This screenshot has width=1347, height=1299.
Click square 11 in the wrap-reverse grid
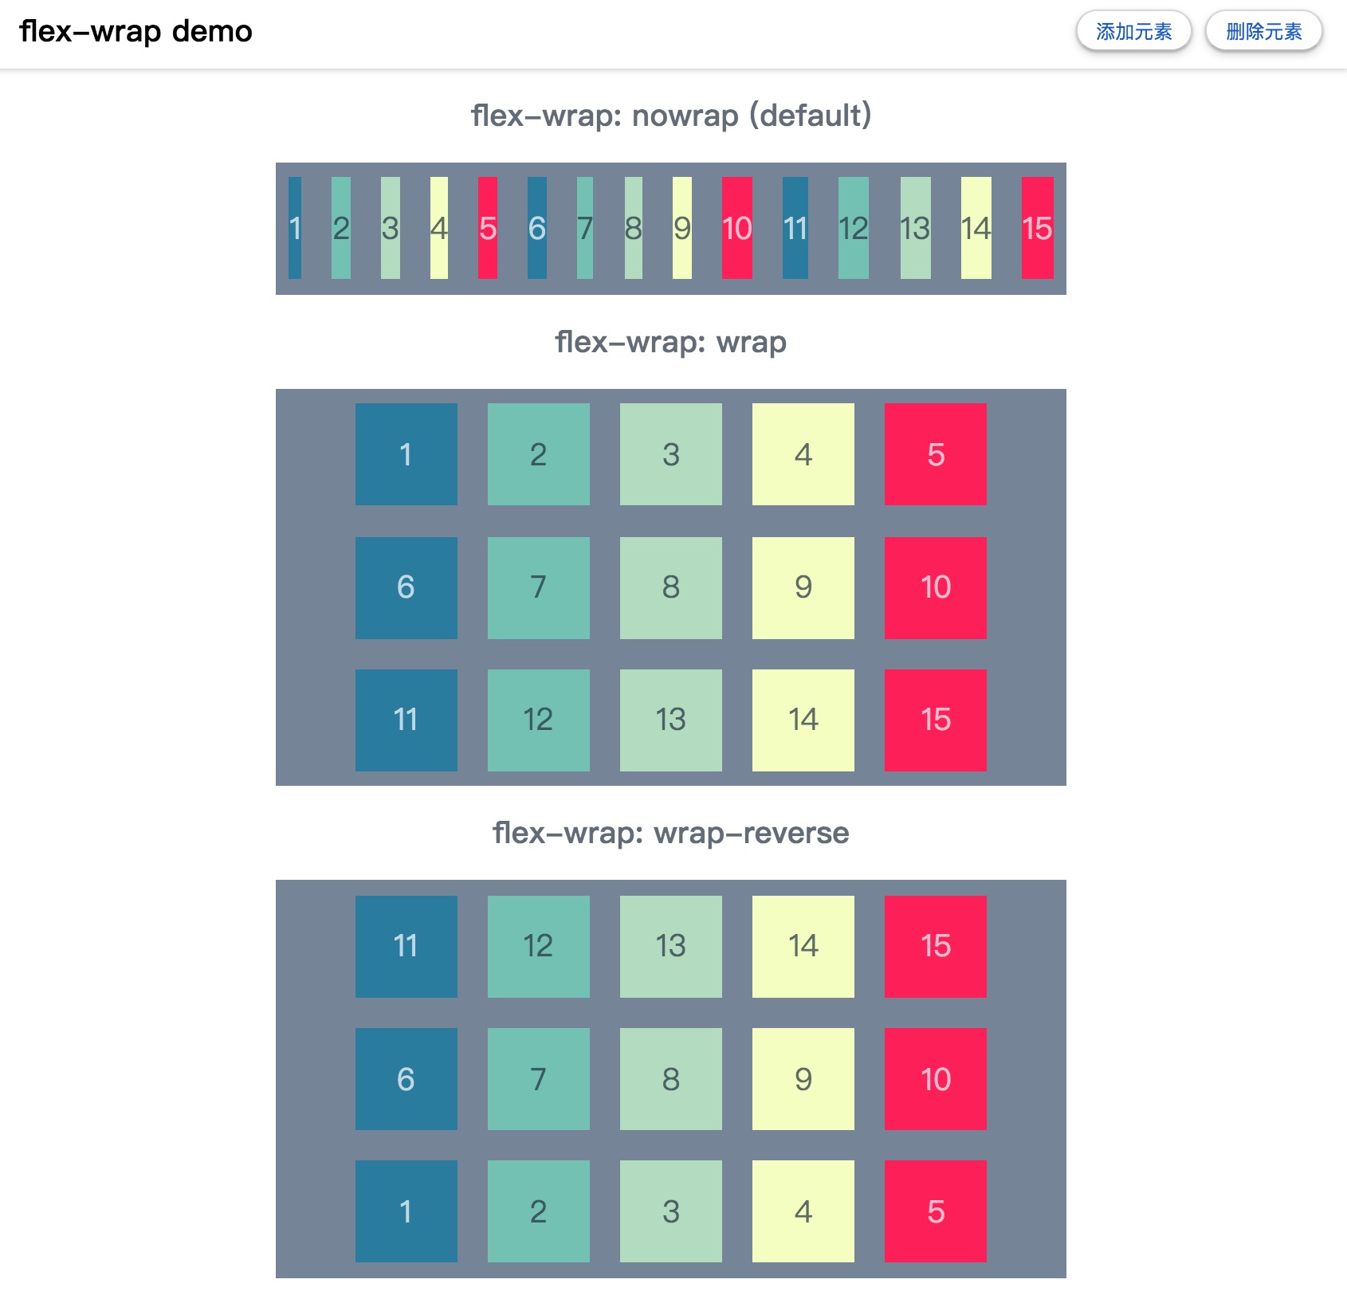(x=406, y=945)
